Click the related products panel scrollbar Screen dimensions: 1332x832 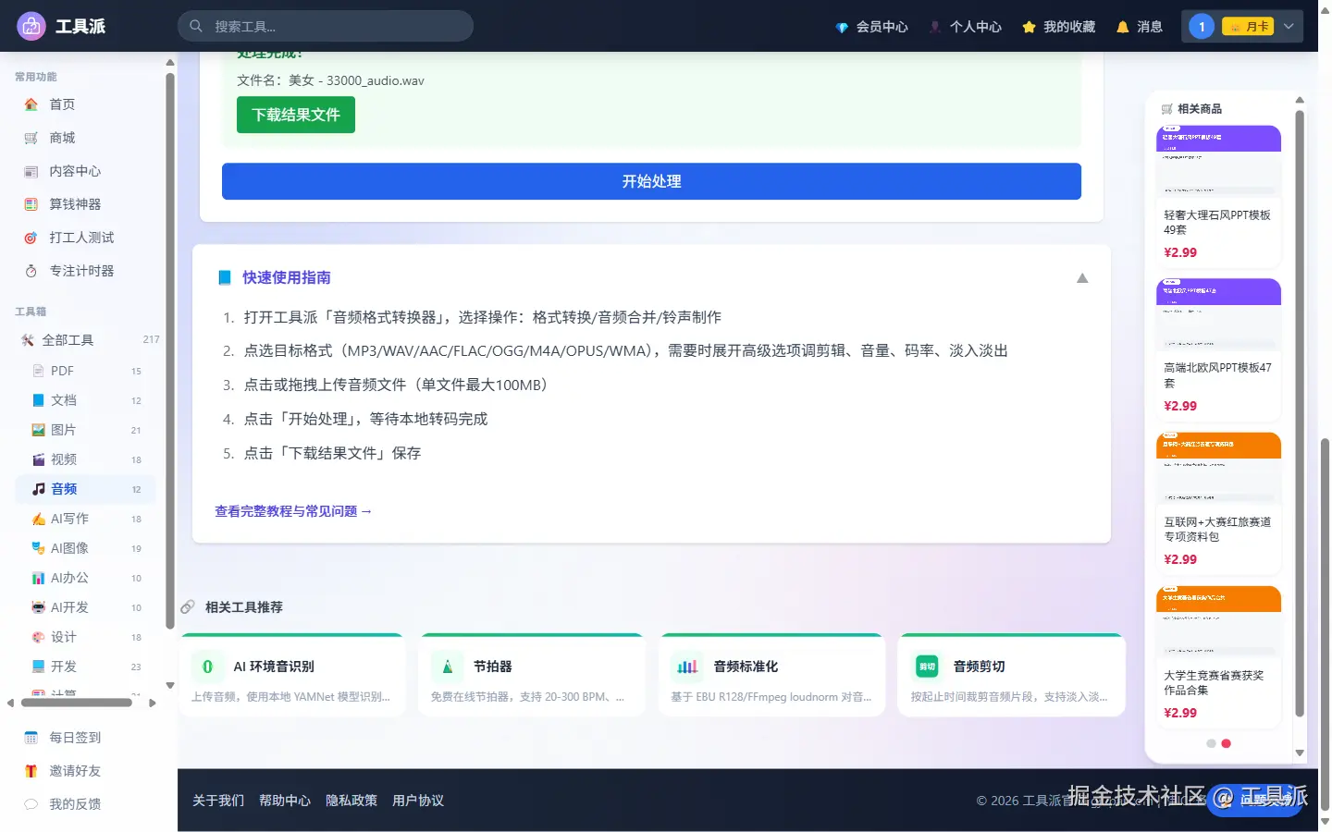(x=1300, y=414)
